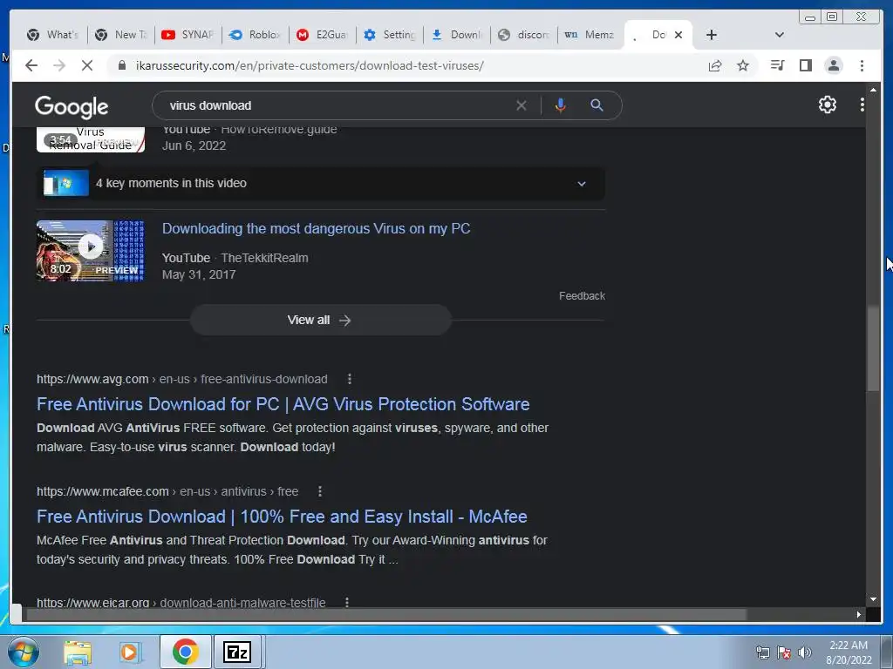The width and height of the screenshot is (893, 669).
Task: Click the scroll down arrow
Action: point(873,599)
